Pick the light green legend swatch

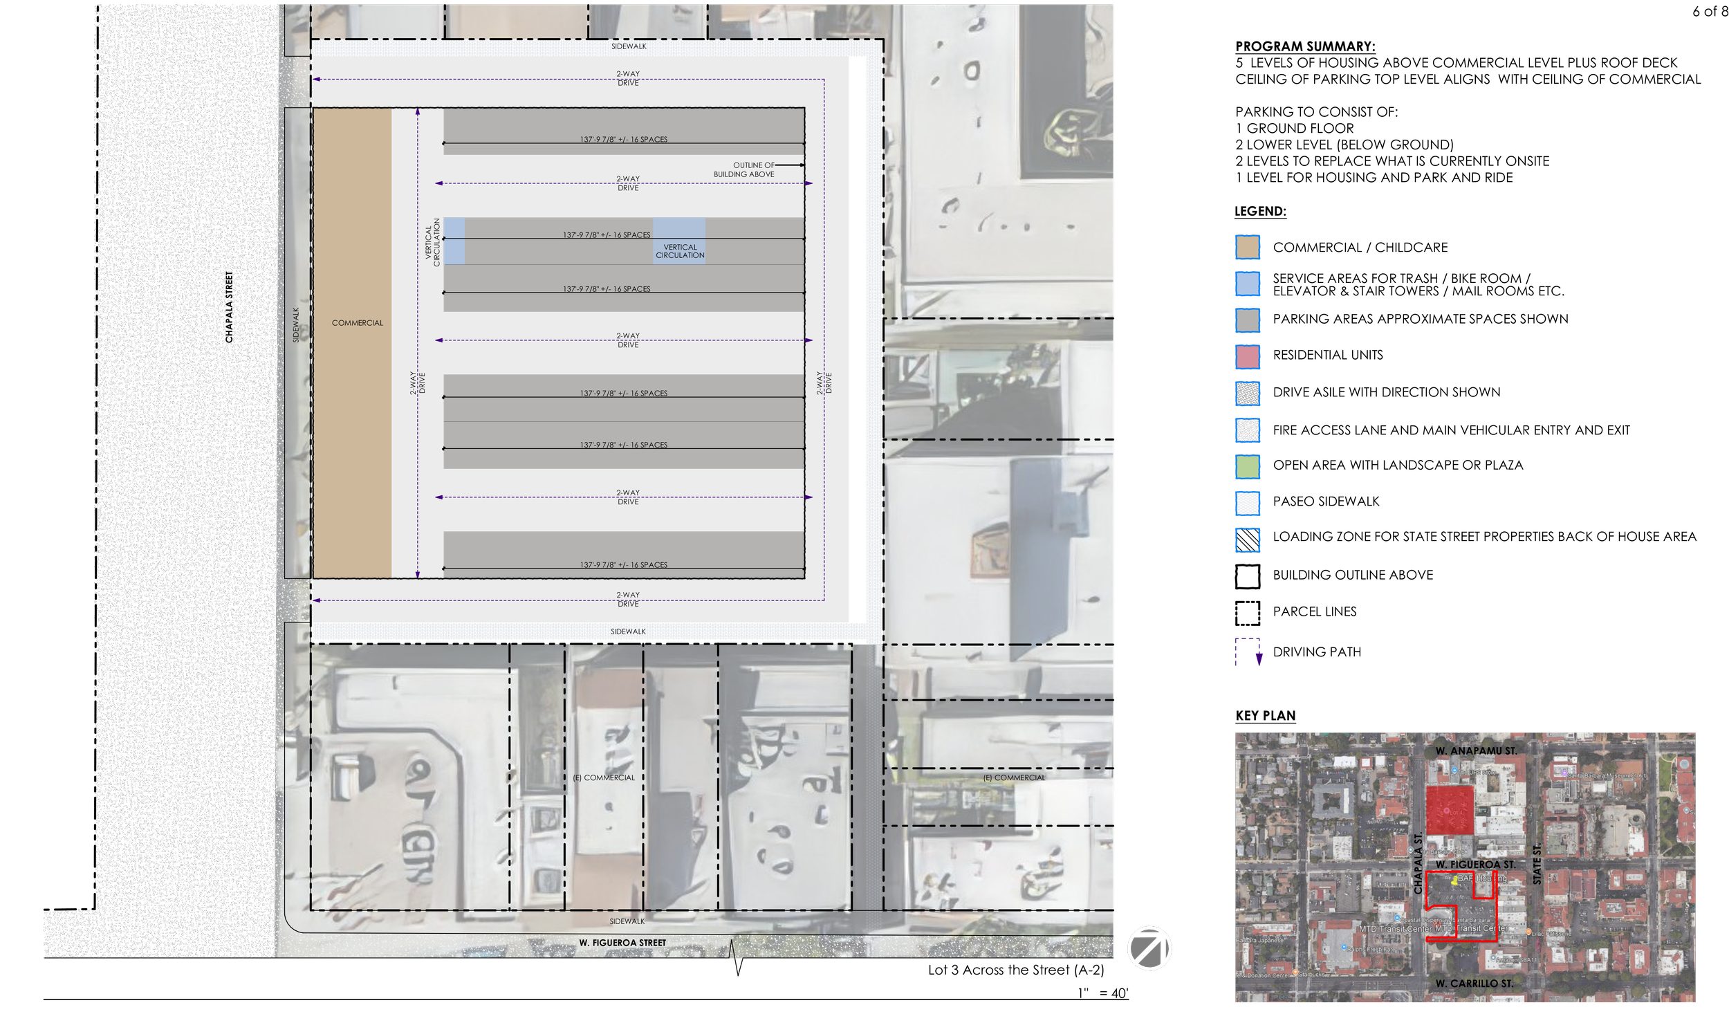(1248, 467)
